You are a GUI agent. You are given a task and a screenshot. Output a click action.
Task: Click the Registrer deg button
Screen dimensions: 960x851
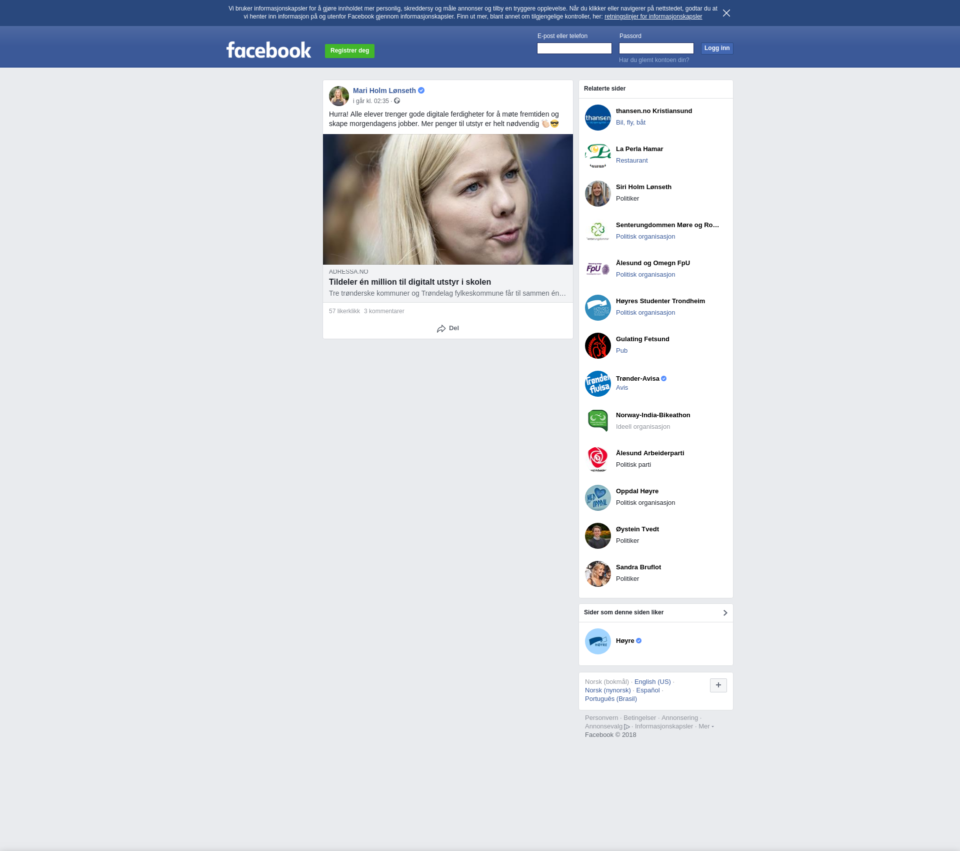pos(349,51)
